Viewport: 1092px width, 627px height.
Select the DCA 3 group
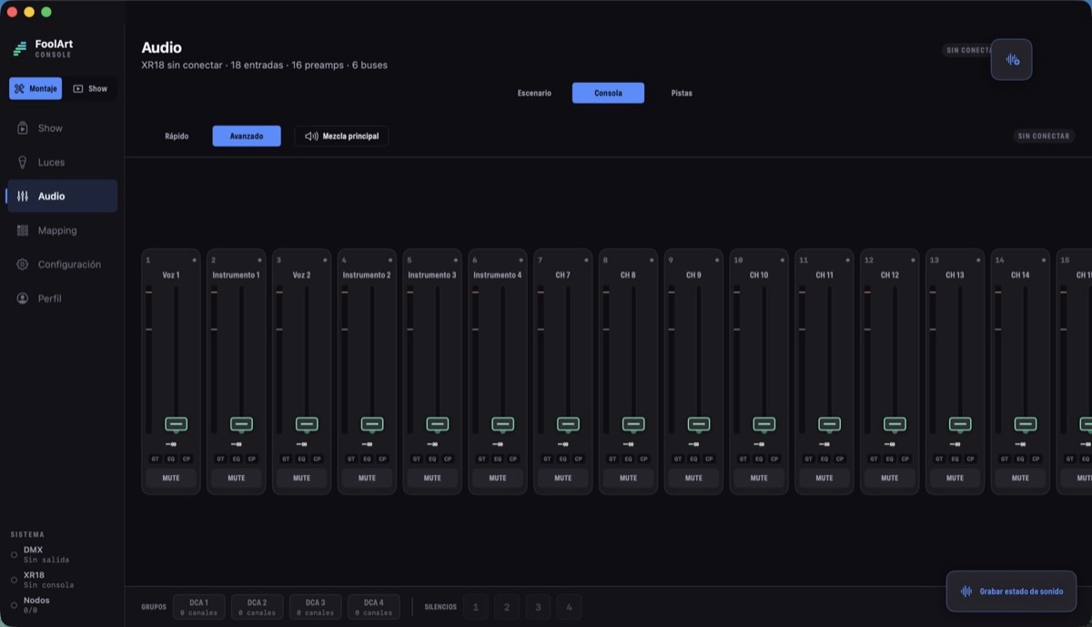(x=315, y=607)
